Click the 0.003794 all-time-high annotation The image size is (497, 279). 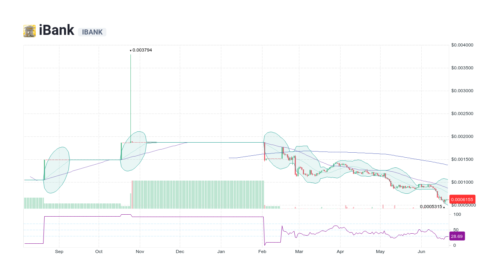142,50
